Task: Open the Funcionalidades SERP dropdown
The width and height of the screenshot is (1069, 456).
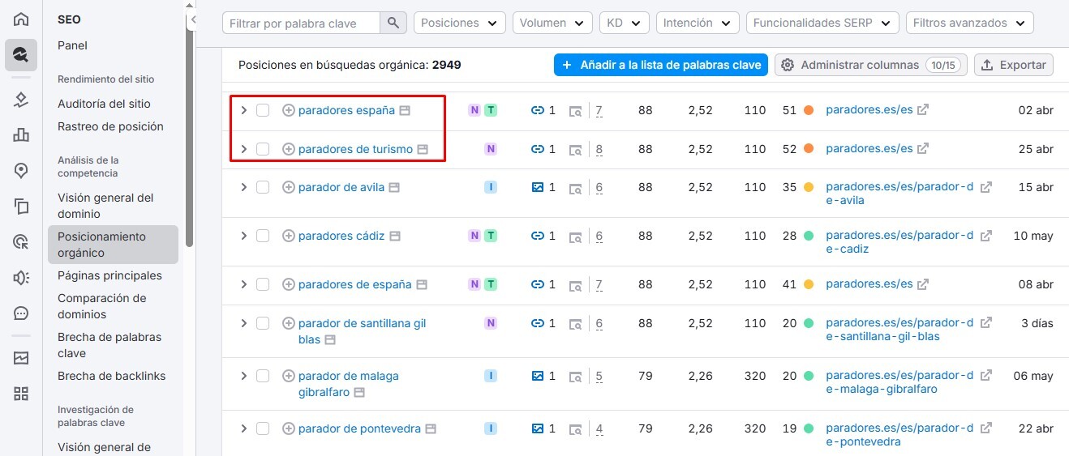Action: click(x=822, y=23)
